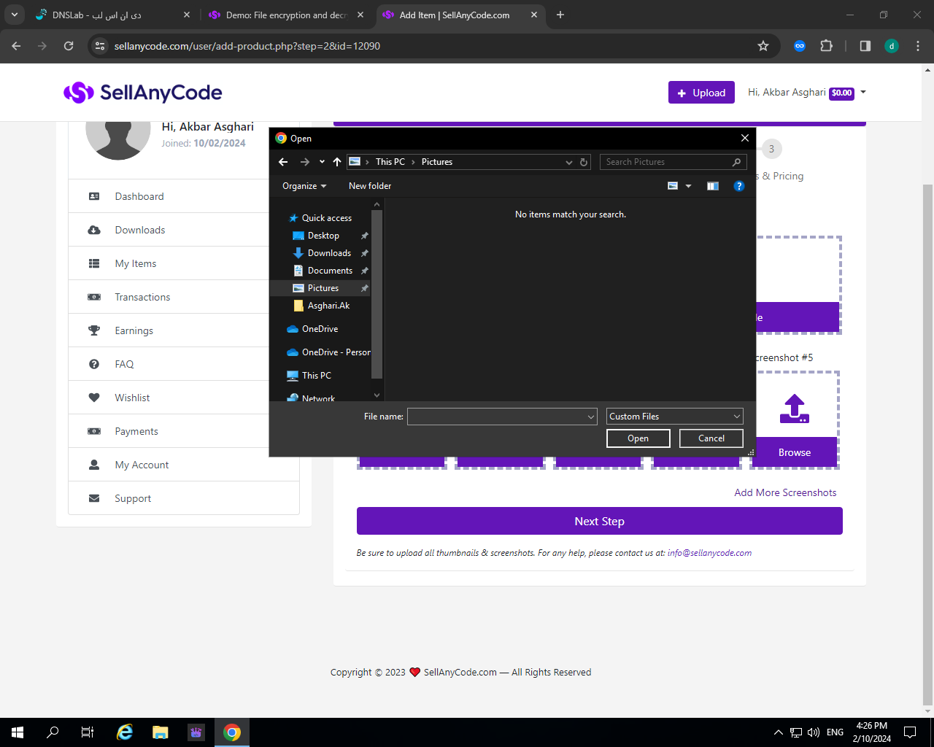934x747 pixels.
Task: Select Downloads in Quick access
Action: pyautogui.click(x=329, y=253)
